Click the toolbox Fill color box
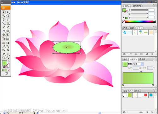Image resolution: width=158 pixels, height=114 pixels. pyautogui.click(x=4, y=63)
